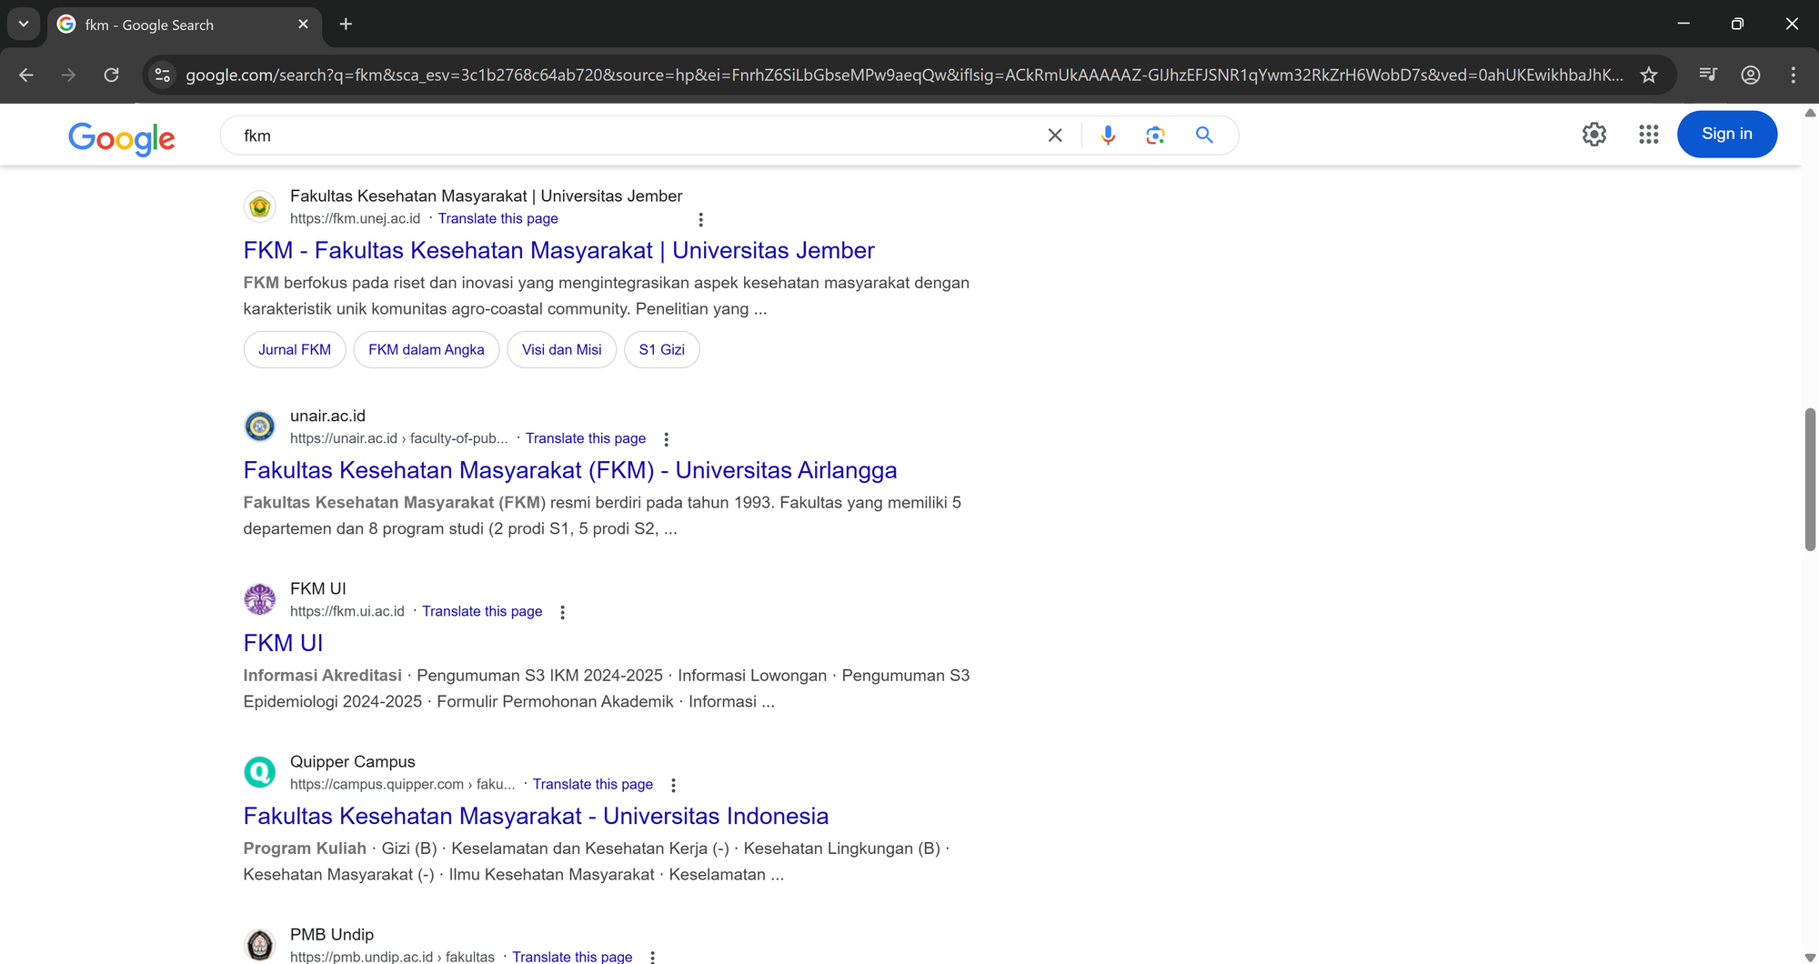Open a new tab
Viewport: 1819px width, 964px height.
346,25
